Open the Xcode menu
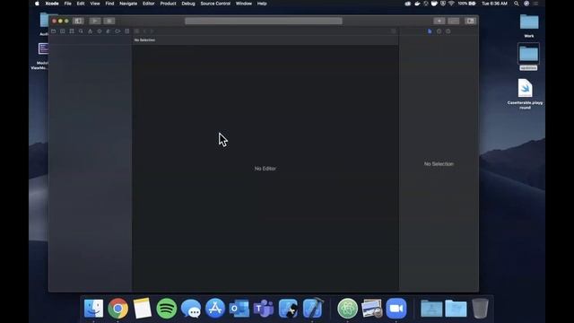This screenshot has width=574, height=323. [x=52, y=4]
